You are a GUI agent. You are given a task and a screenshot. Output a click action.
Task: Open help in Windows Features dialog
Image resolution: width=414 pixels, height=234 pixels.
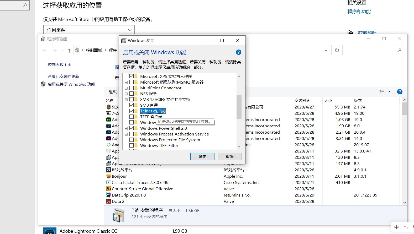point(238,52)
